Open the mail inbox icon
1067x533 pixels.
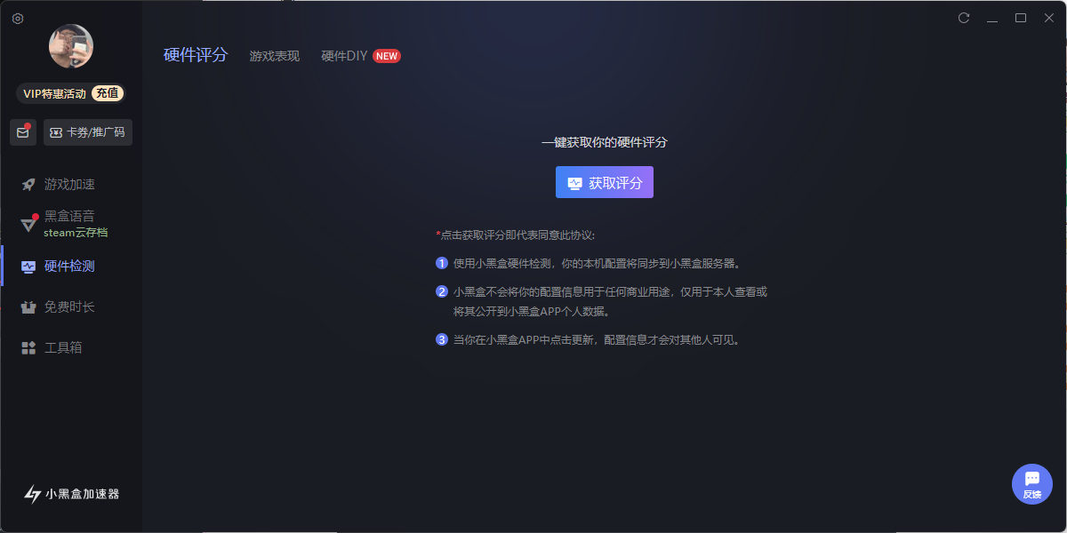point(23,132)
